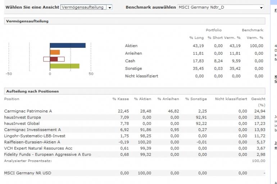
Task: Click the blue Aktien bar in chart
Action: [x=68, y=46]
